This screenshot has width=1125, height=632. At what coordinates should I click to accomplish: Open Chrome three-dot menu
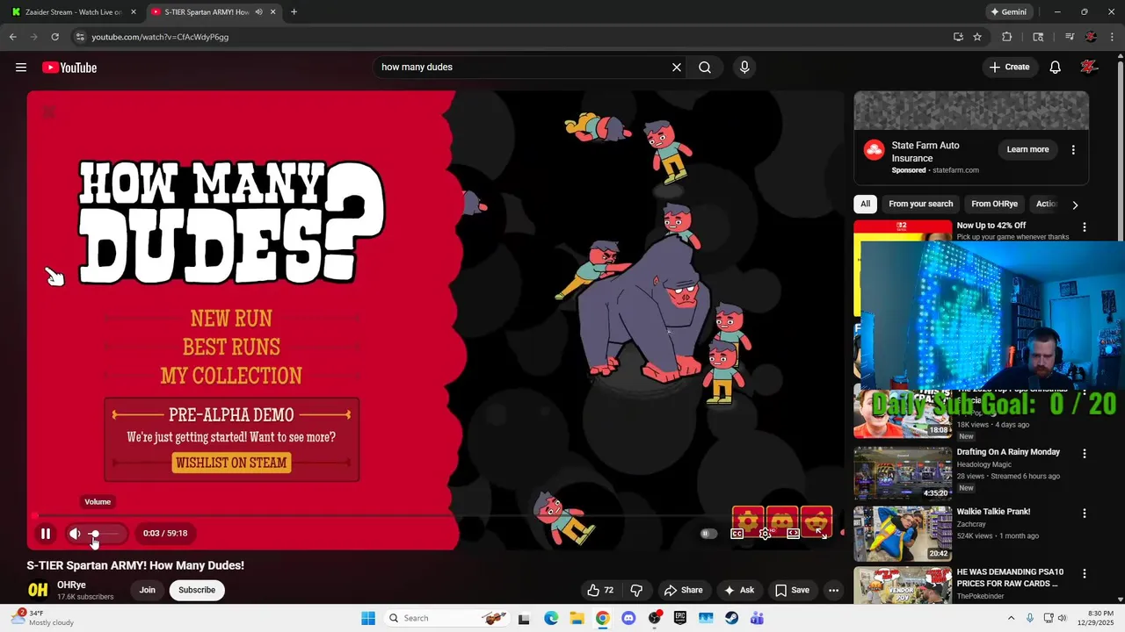(x=1112, y=37)
